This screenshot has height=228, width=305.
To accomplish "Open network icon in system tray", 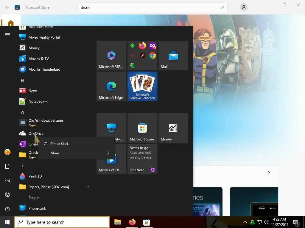I will [259, 222].
